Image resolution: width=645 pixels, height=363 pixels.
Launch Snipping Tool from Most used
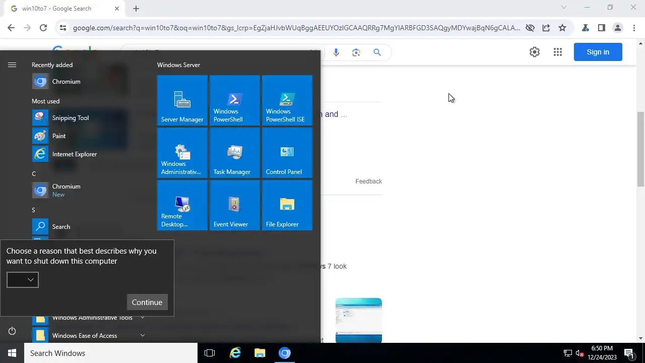pos(89,118)
